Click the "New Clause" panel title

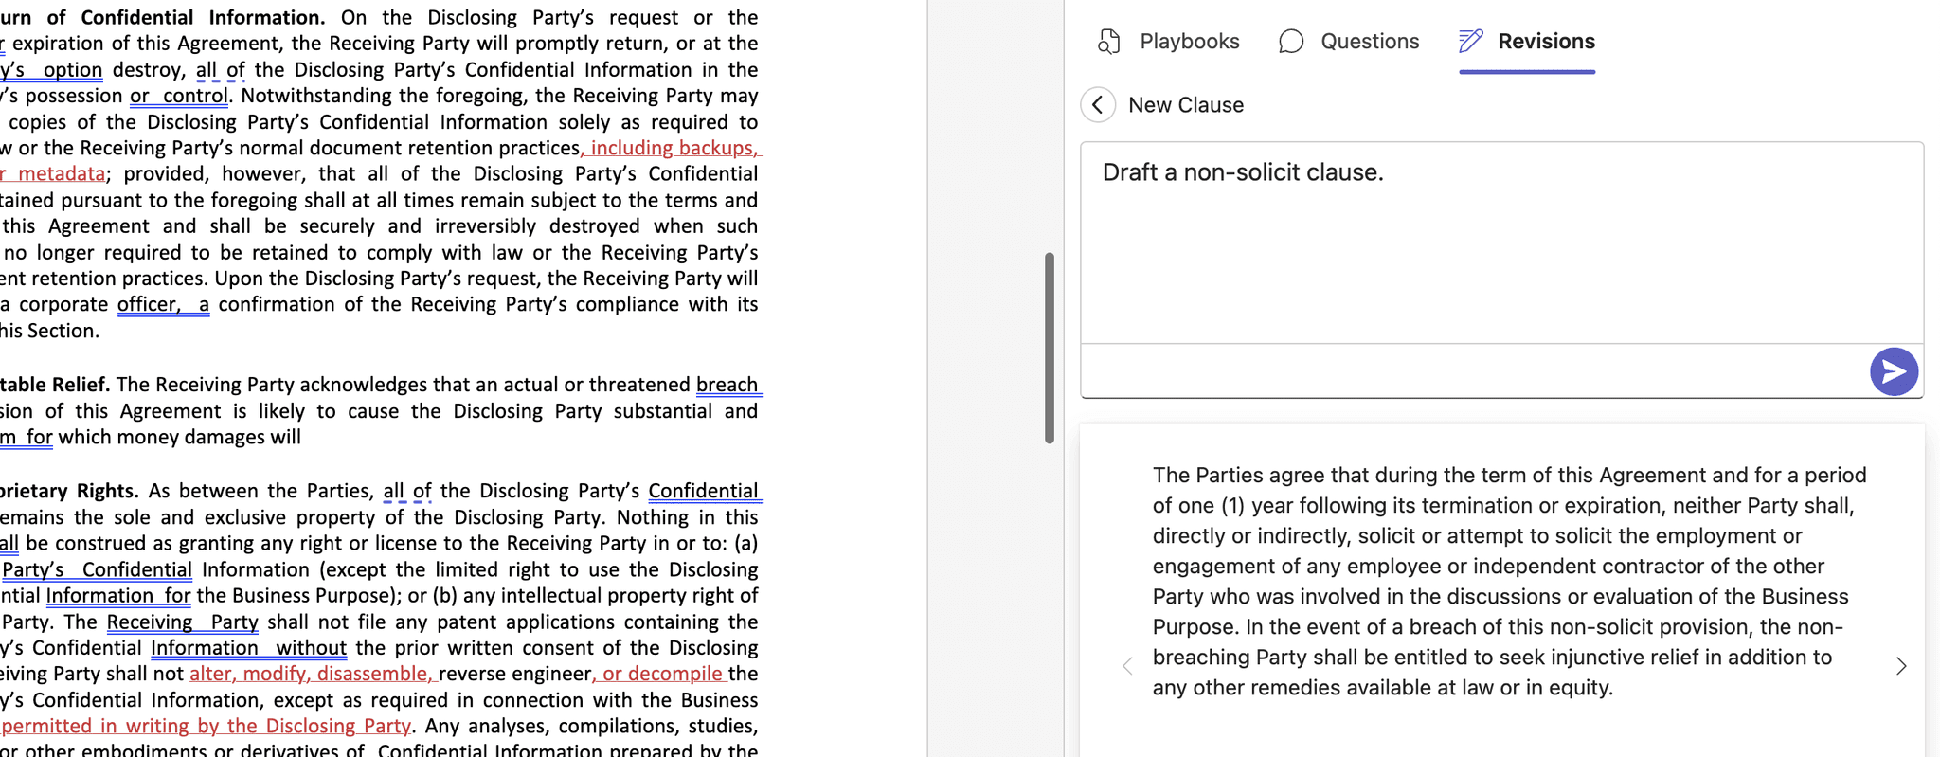click(1186, 105)
